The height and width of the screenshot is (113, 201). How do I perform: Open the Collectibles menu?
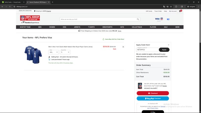[137, 27]
